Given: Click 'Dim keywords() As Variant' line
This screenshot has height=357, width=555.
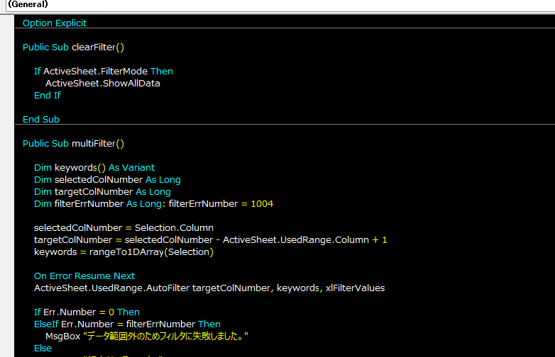Looking at the screenshot, I should pos(94,168).
